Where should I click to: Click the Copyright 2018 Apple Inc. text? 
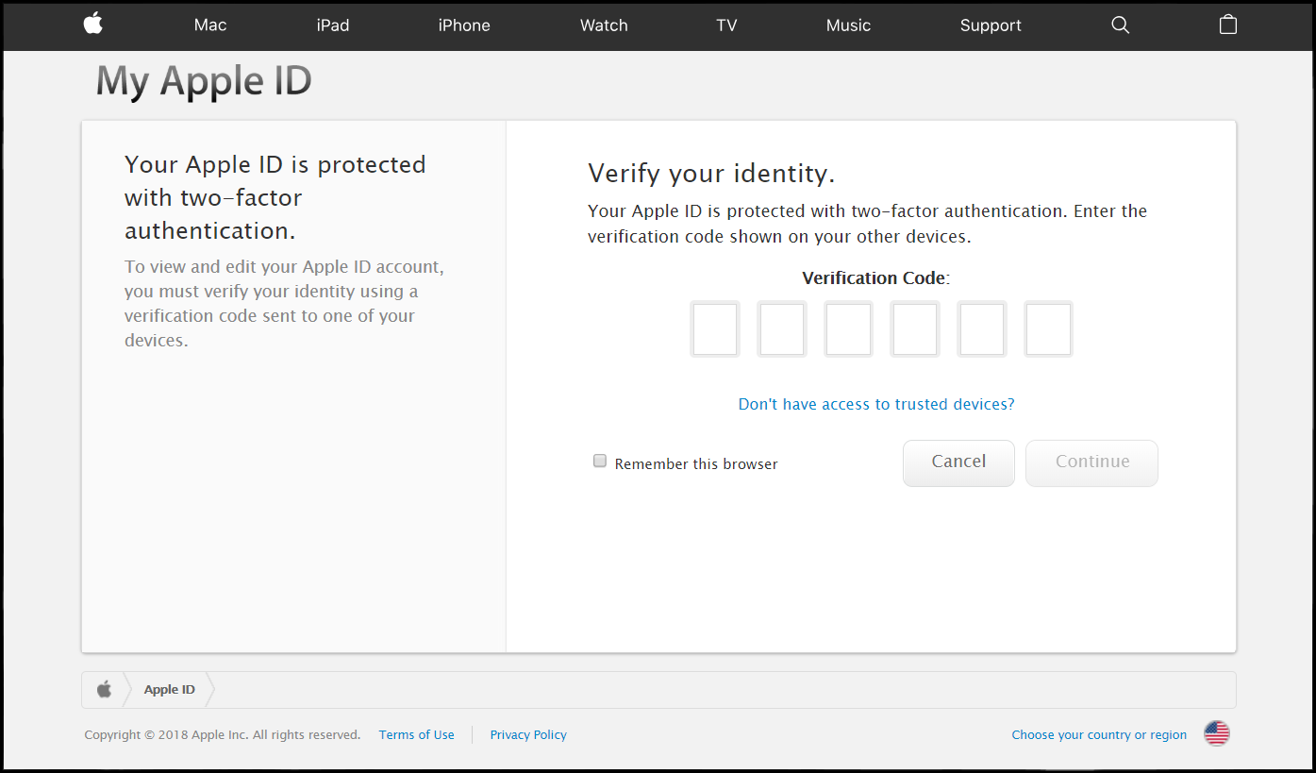223,735
